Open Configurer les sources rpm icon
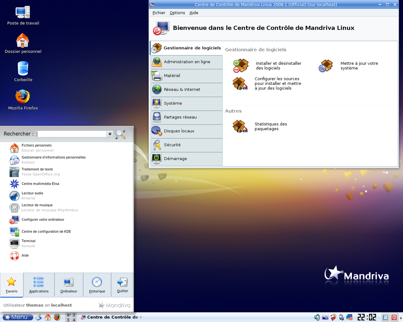 point(240,84)
